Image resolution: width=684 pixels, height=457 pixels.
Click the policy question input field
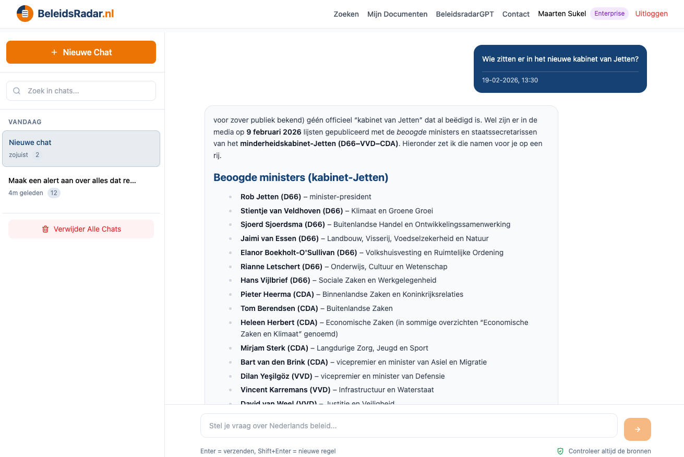coord(409,426)
